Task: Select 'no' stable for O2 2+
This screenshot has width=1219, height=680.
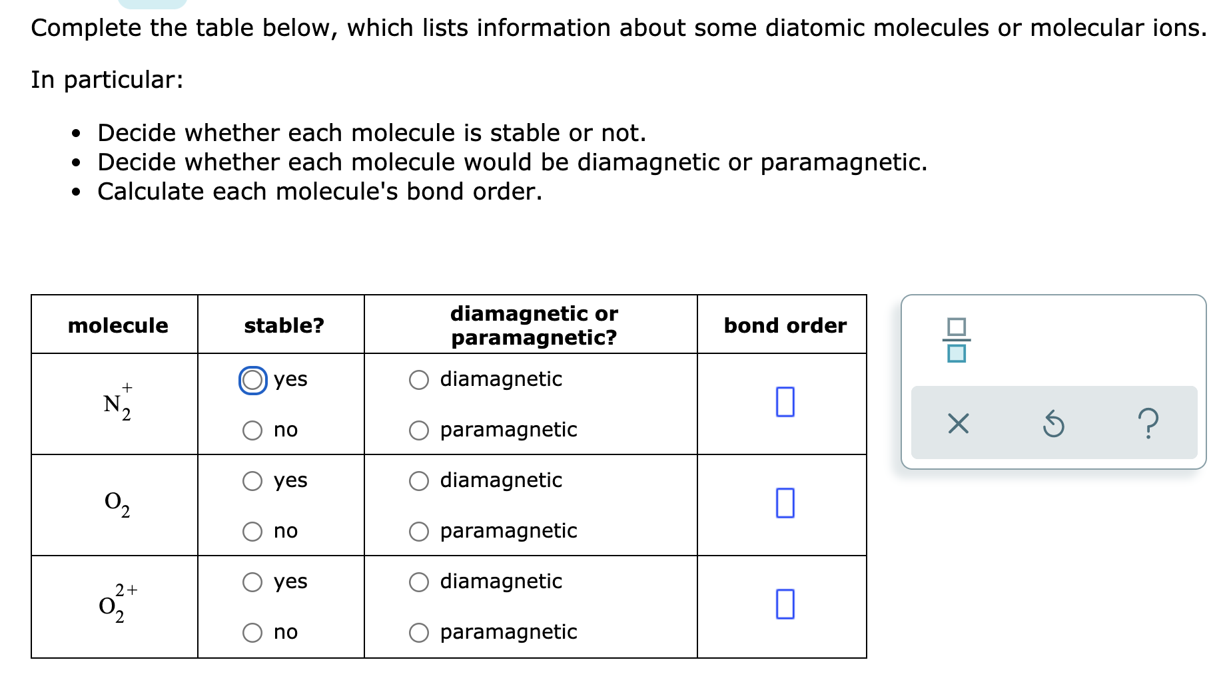Action: (x=252, y=632)
